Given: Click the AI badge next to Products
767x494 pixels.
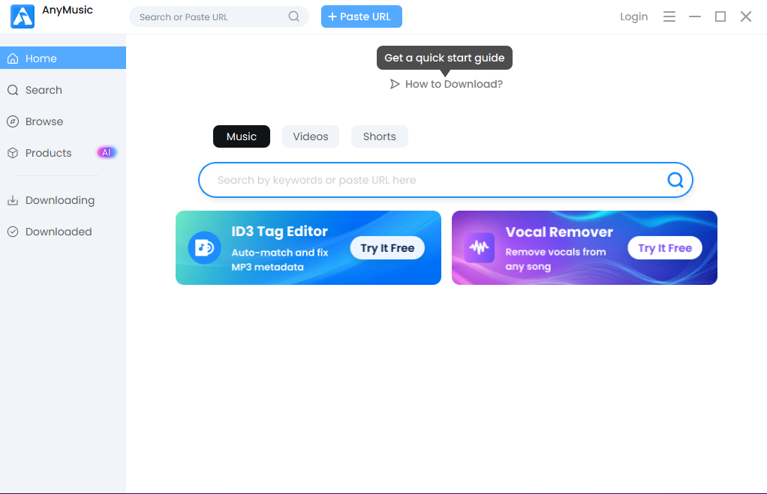Looking at the screenshot, I should click(106, 152).
